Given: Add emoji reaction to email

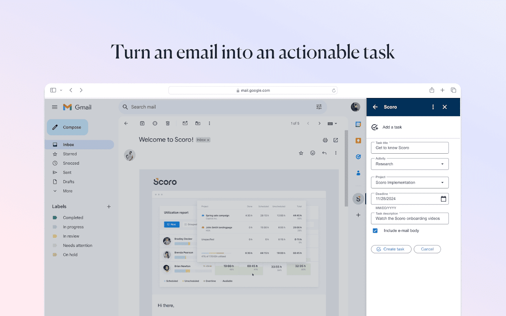Looking at the screenshot, I should pyautogui.click(x=313, y=153).
